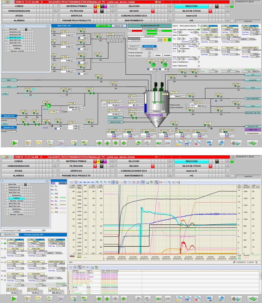Open SECADO menu in reactor diagram screen
262x303 pixels.
[x=134, y=11]
